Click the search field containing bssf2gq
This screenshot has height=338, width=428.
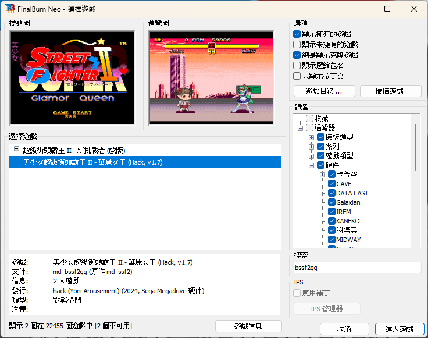point(357,268)
